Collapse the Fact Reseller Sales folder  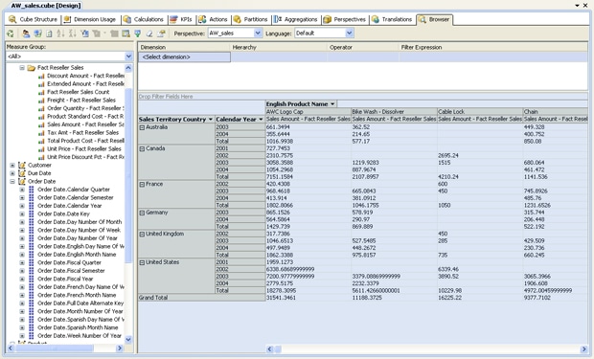pos(22,68)
